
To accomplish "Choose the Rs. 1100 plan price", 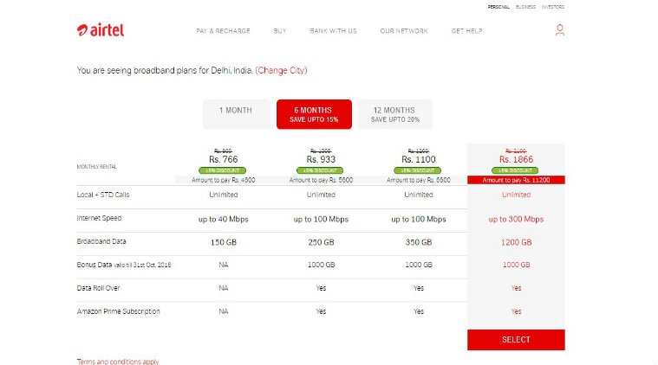I will [419, 159].
